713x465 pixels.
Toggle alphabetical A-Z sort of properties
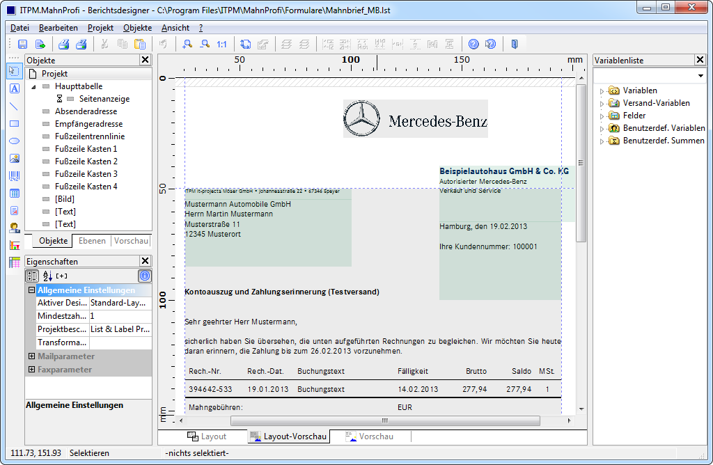[47, 276]
